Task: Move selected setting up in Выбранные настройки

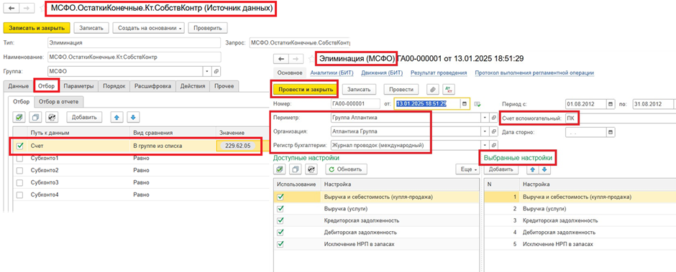Action: [534, 169]
